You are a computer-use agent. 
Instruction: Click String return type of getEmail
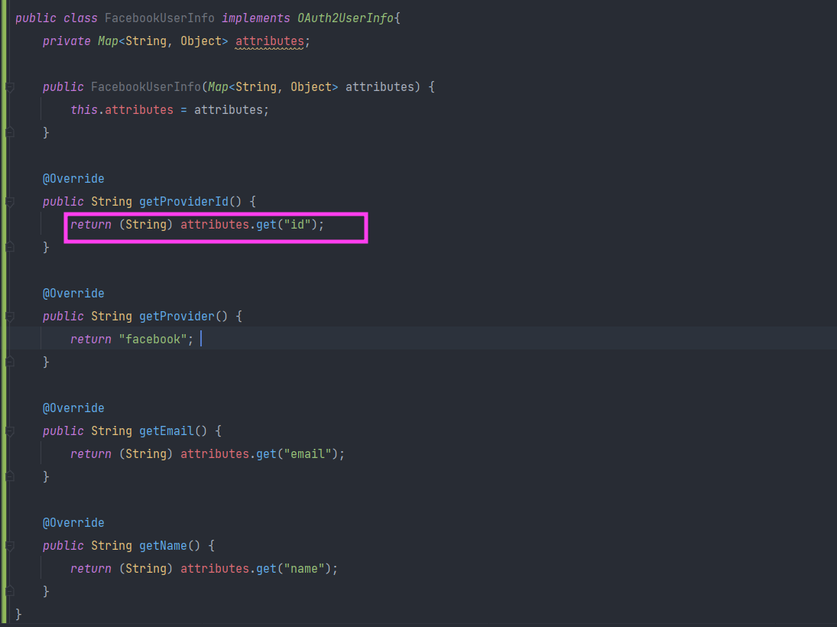[x=112, y=431]
